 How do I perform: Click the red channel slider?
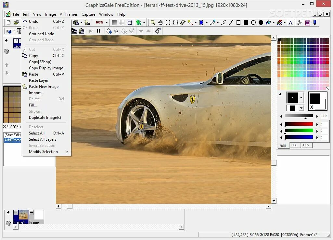tap(299, 124)
